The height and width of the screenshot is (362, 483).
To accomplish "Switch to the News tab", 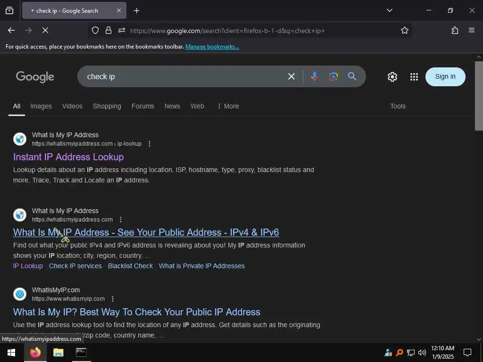I will [172, 106].
